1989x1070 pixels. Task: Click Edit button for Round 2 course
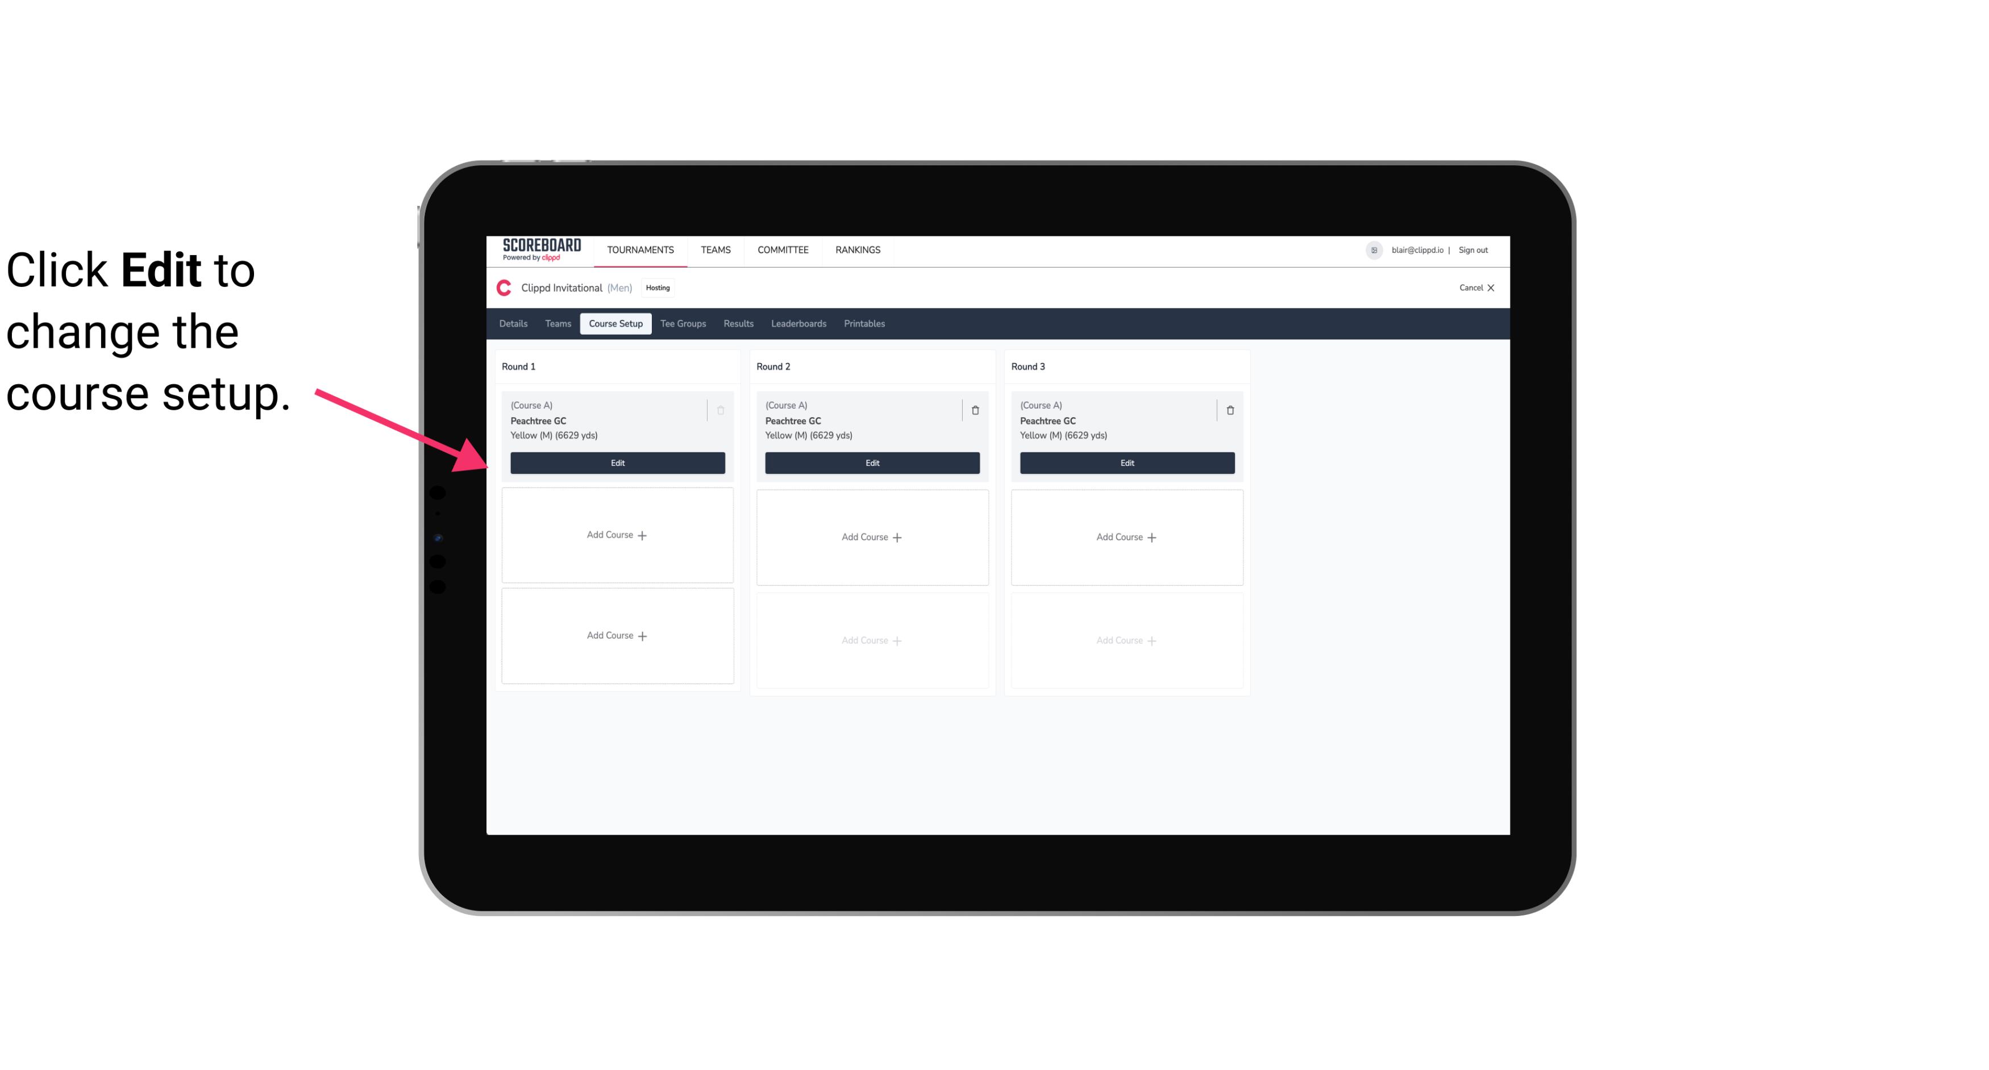(871, 463)
